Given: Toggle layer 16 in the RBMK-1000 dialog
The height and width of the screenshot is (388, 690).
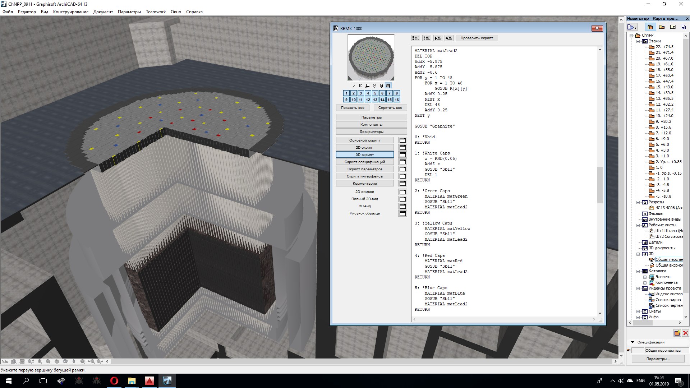Looking at the screenshot, I should tap(396, 100).
